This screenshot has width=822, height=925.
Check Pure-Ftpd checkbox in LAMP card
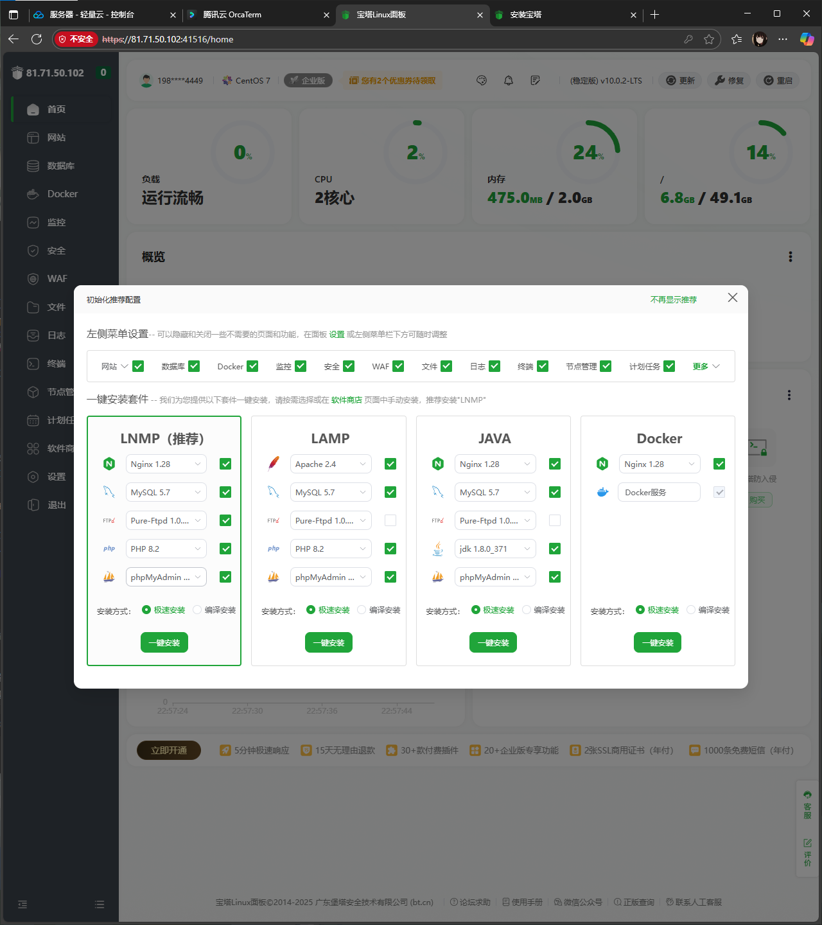click(x=390, y=520)
